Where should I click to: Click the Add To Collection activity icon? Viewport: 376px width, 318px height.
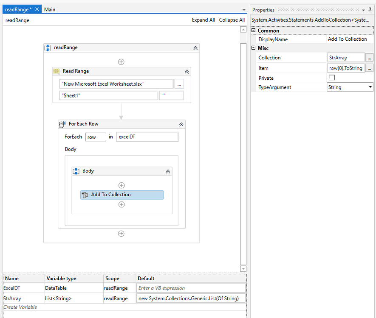[x=84, y=195]
